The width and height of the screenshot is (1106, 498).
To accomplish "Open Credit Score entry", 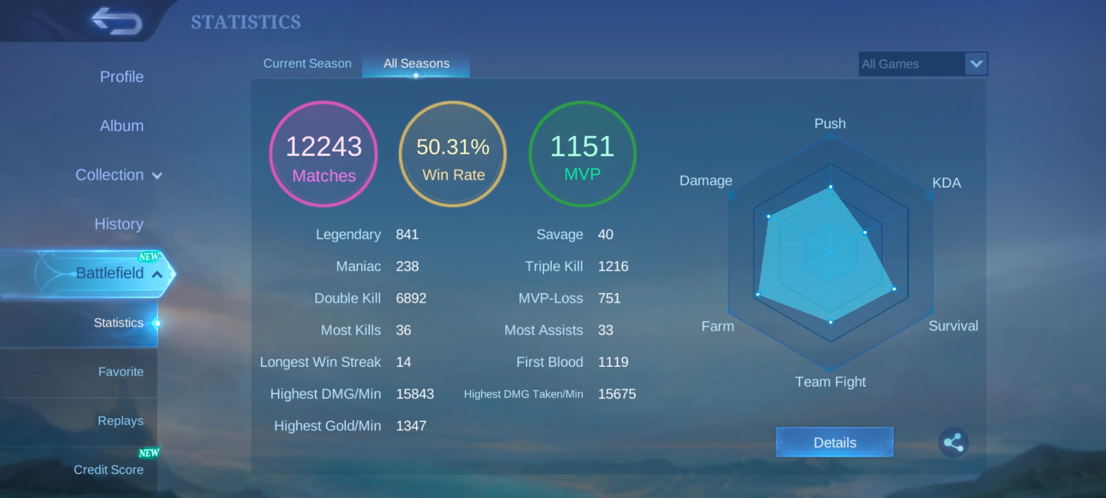I will [x=108, y=470].
